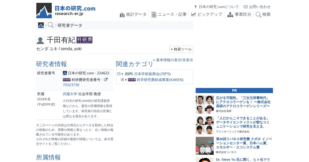The width and height of the screenshot is (309, 162).
Task: Click the JSPS logo in category tree
Action: coord(129,74)
